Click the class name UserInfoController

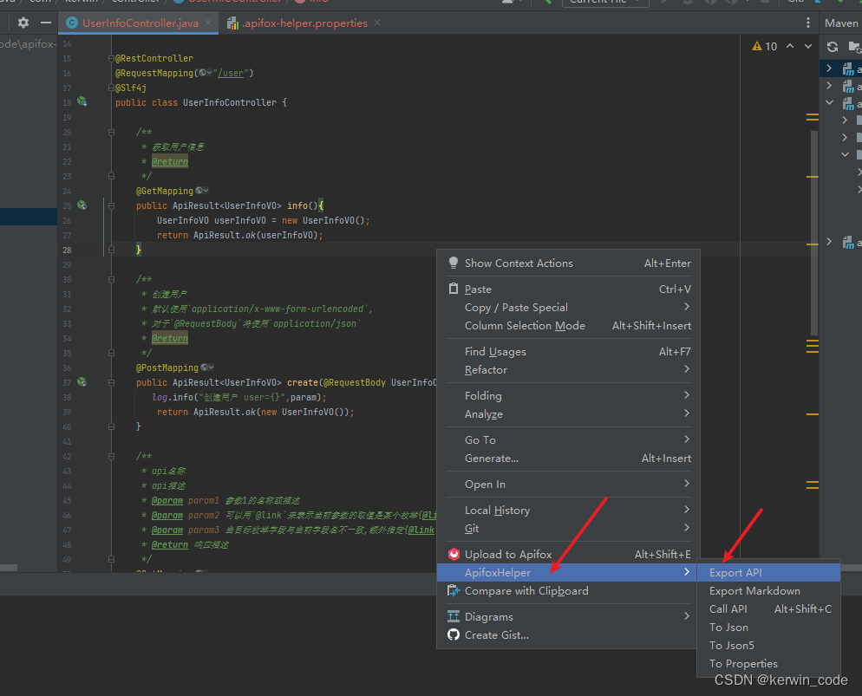tap(230, 102)
